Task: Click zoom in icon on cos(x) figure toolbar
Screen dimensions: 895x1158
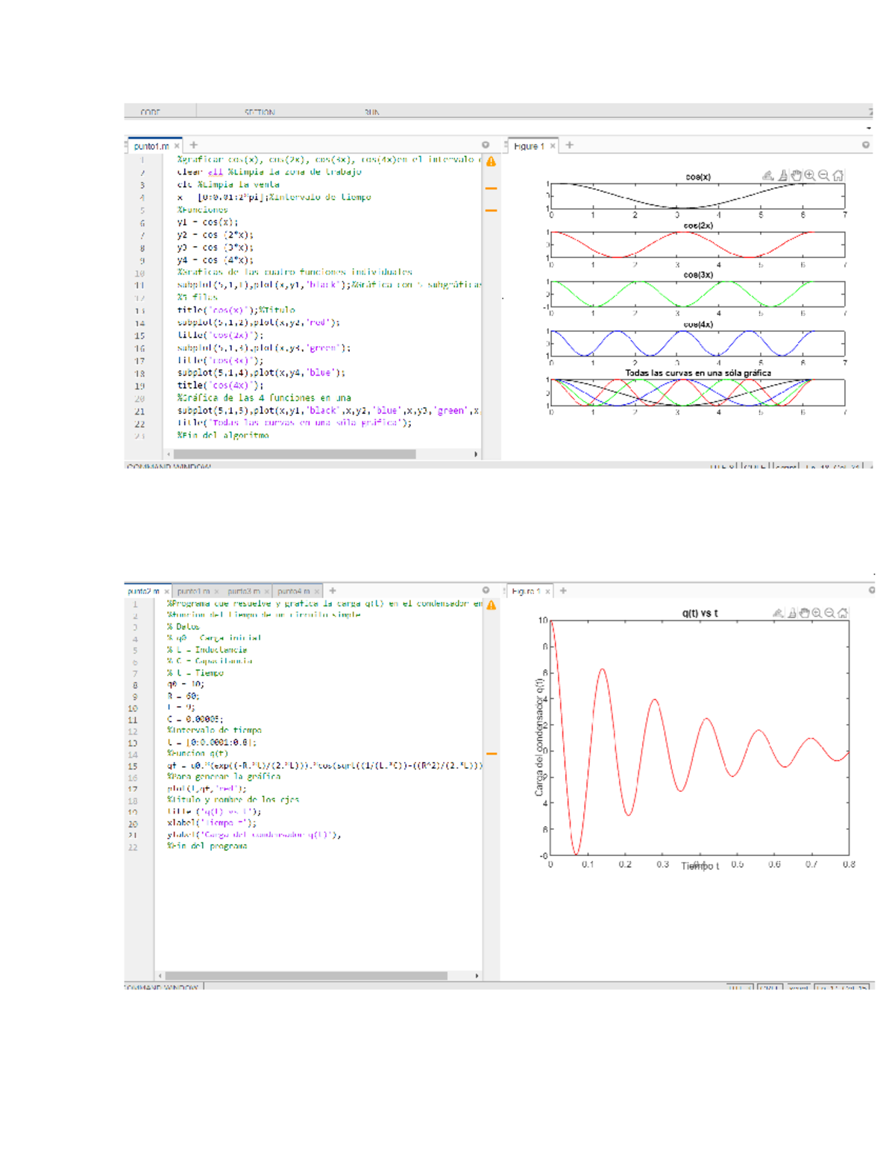Action: [810, 176]
